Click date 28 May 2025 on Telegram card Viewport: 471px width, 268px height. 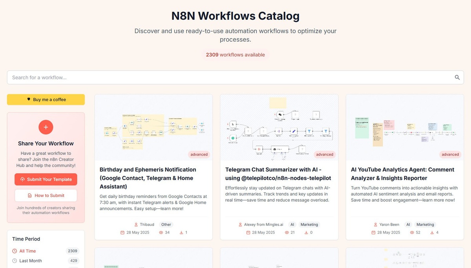263,233
